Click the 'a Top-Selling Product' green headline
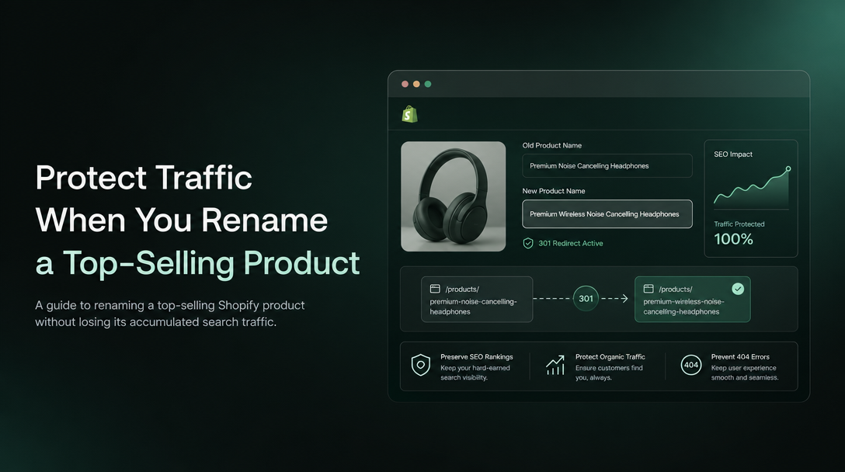Screen dimensions: 845x472 [x=197, y=263]
